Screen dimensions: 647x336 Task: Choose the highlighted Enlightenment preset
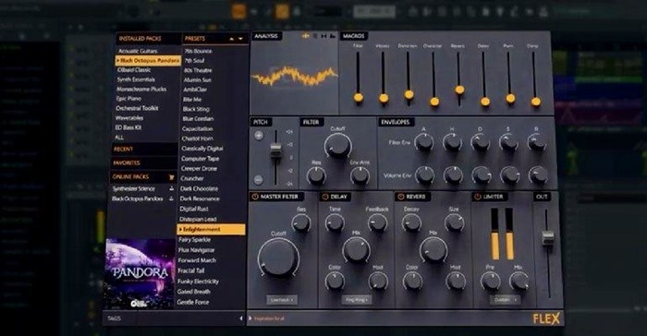212,229
